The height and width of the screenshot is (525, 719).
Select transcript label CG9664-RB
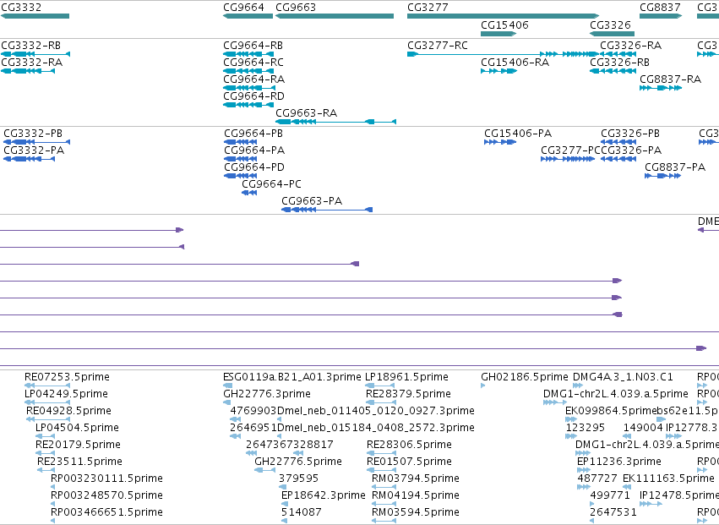253,46
